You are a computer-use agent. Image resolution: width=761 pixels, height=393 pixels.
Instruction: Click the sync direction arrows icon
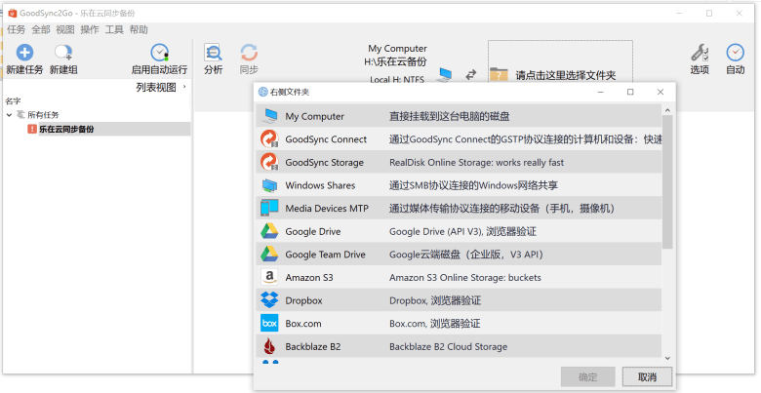471,75
